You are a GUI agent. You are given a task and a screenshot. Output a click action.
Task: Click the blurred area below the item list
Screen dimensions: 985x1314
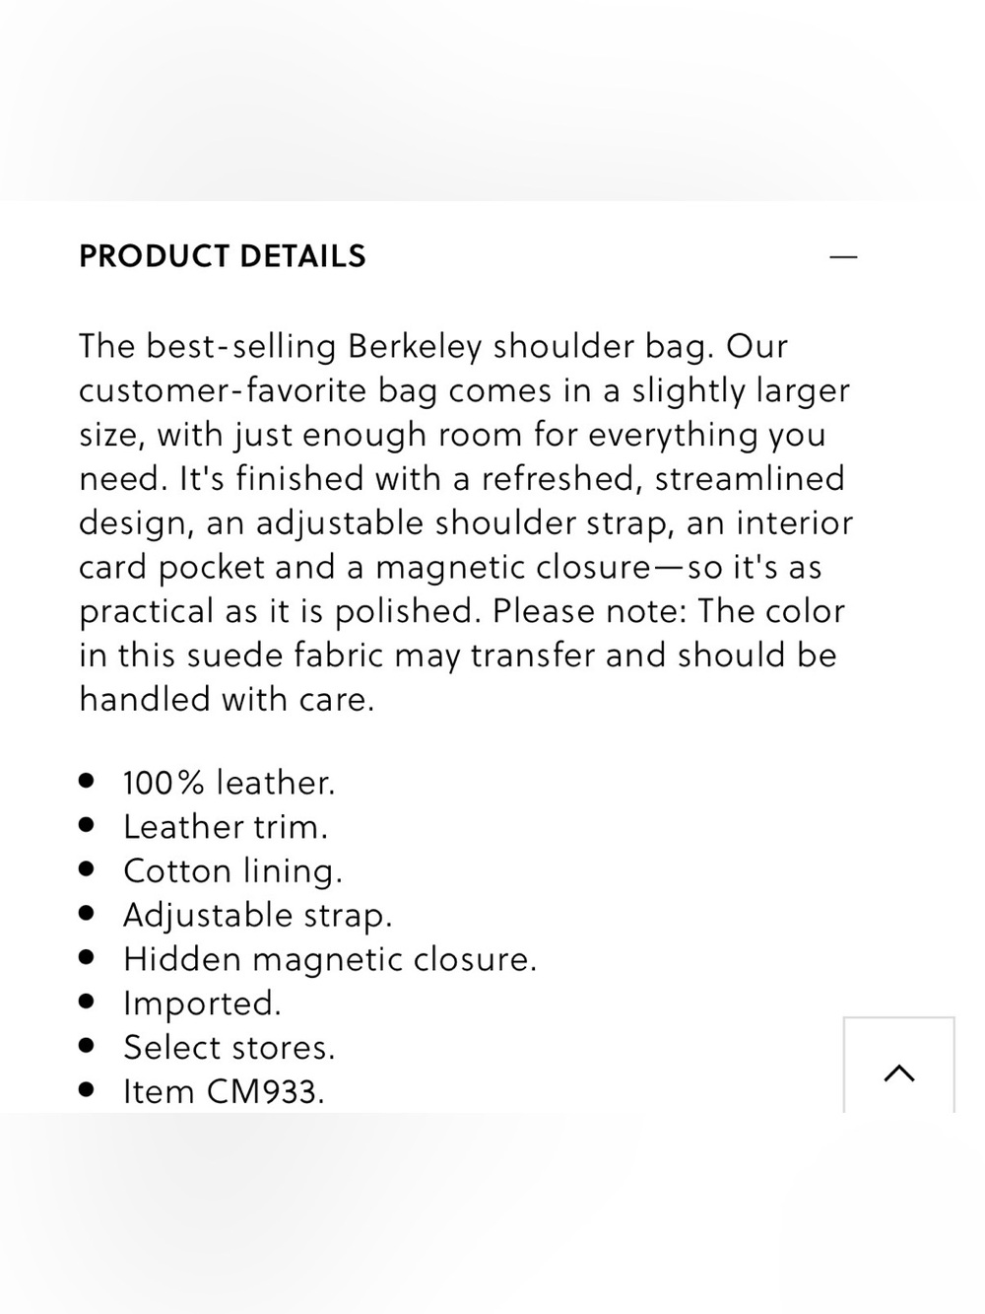tap(492, 1213)
